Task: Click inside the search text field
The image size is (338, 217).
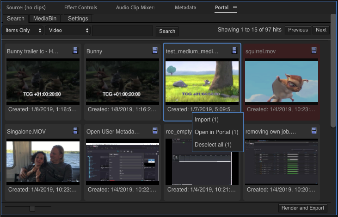Action: pos(123,31)
